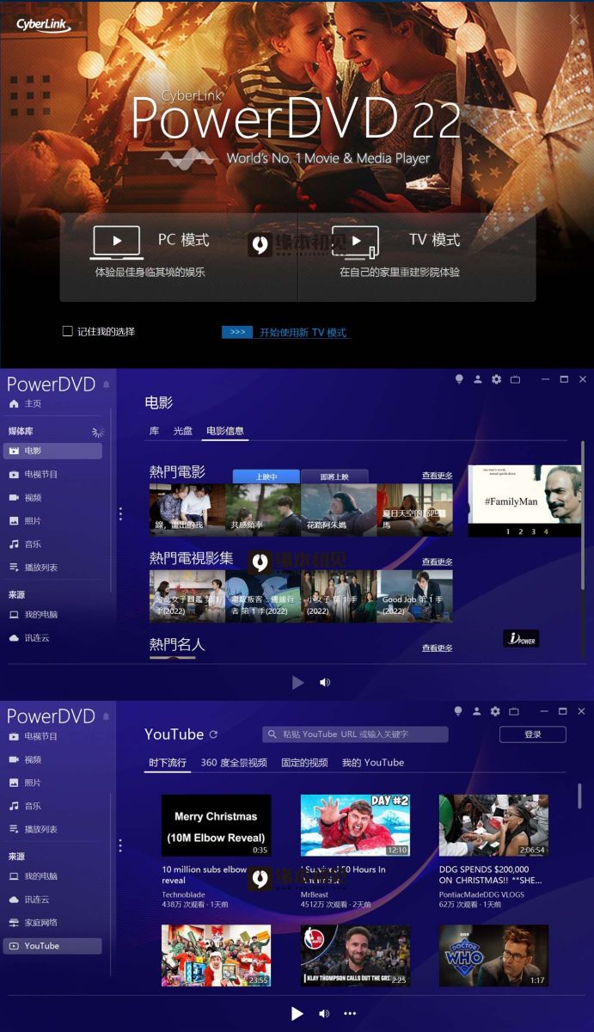The height and width of the screenshot is (1032, 594).
Task: Open the DDG SPENDS $200,000 video
Action: pyautogui.click(x=493, y=825)
